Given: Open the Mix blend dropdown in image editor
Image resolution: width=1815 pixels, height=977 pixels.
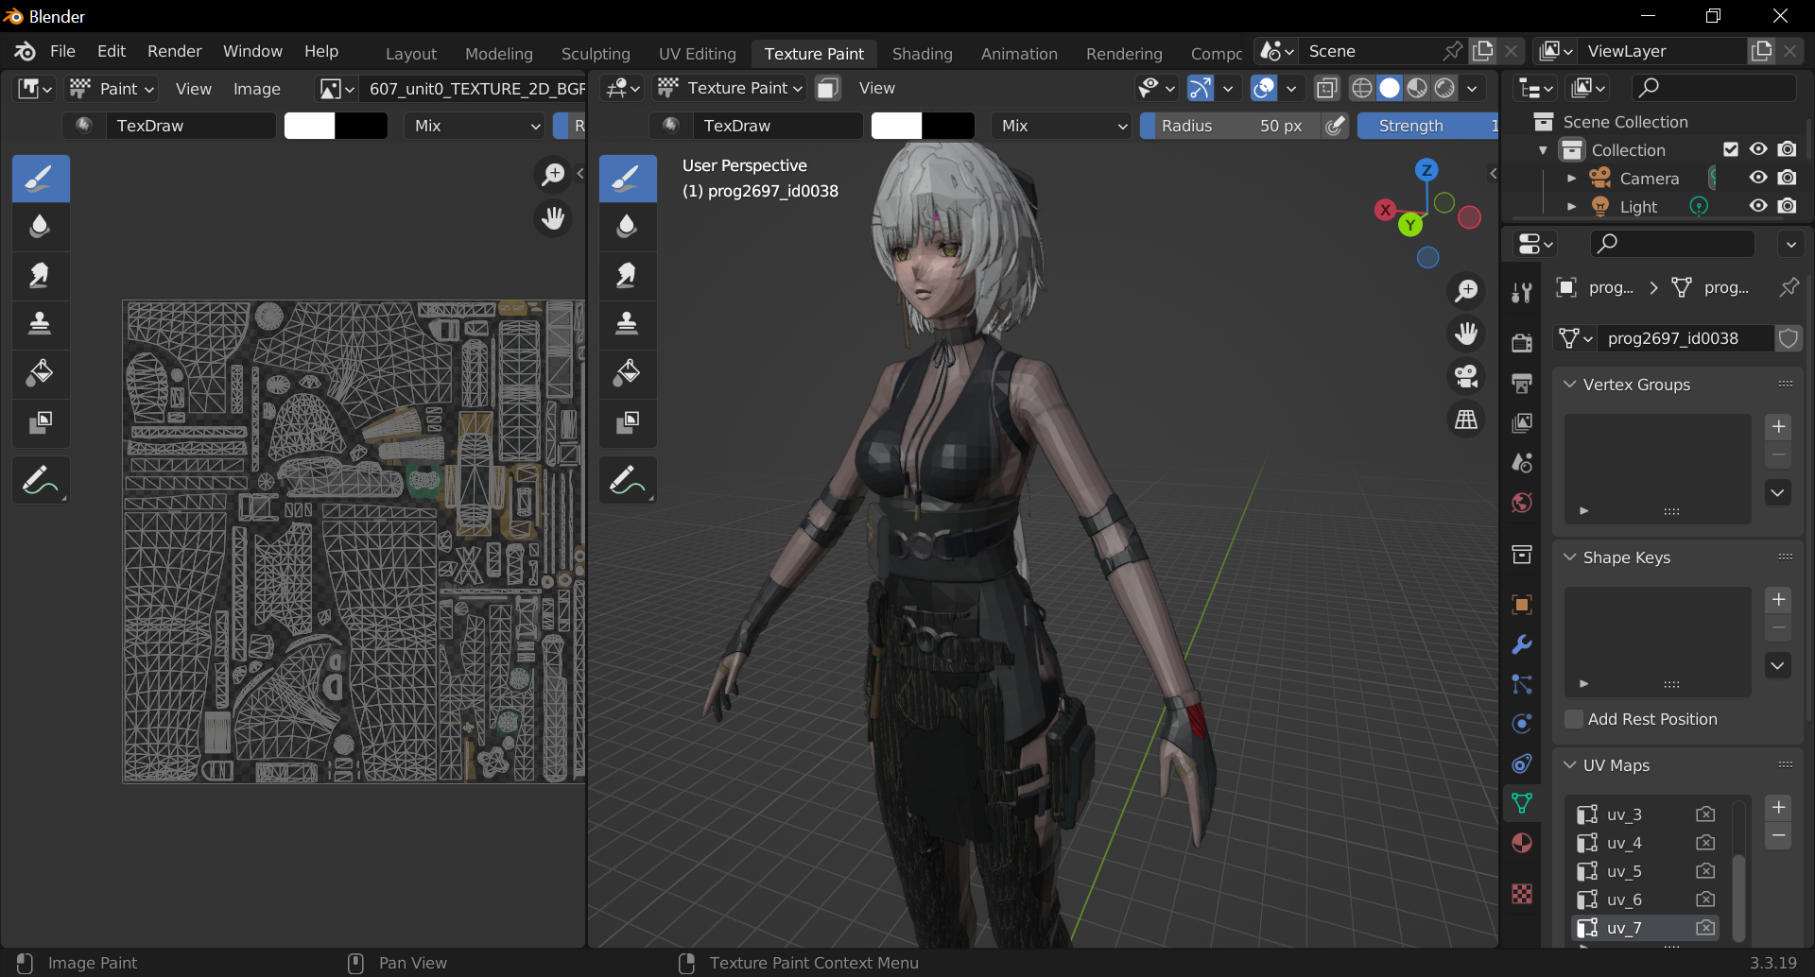Looking at the screenshot, I should point(475,126).
